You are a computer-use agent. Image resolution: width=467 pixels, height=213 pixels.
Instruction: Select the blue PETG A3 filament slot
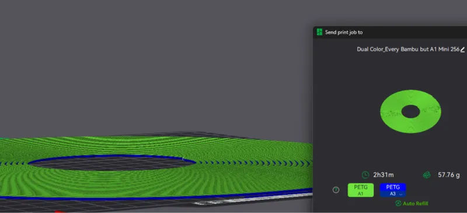[393, 190]
